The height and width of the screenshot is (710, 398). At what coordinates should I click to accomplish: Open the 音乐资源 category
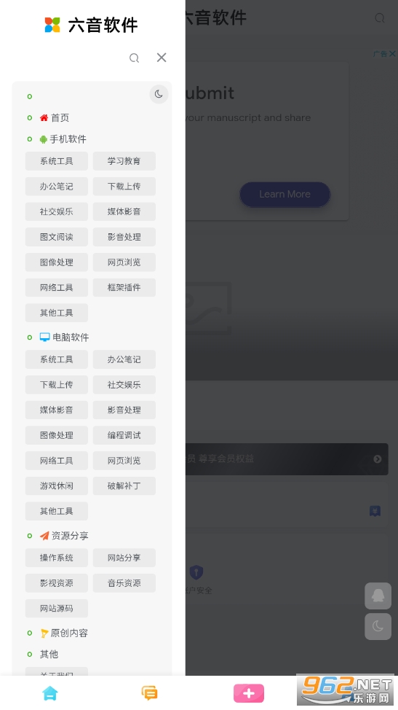pos(124,583)
